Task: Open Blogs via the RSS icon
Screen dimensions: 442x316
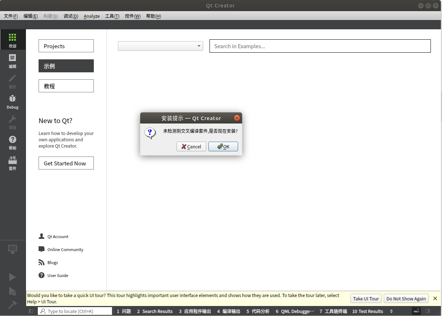Action: coord(42,263)
